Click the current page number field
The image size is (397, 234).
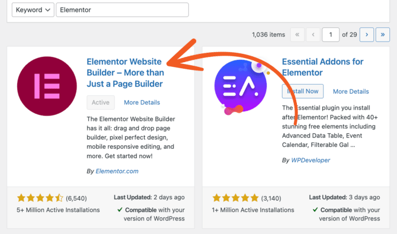pos(331,34)
